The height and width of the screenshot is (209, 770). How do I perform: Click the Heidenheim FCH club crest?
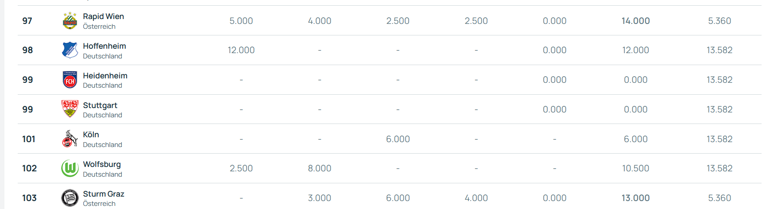(x=70, y=80)
